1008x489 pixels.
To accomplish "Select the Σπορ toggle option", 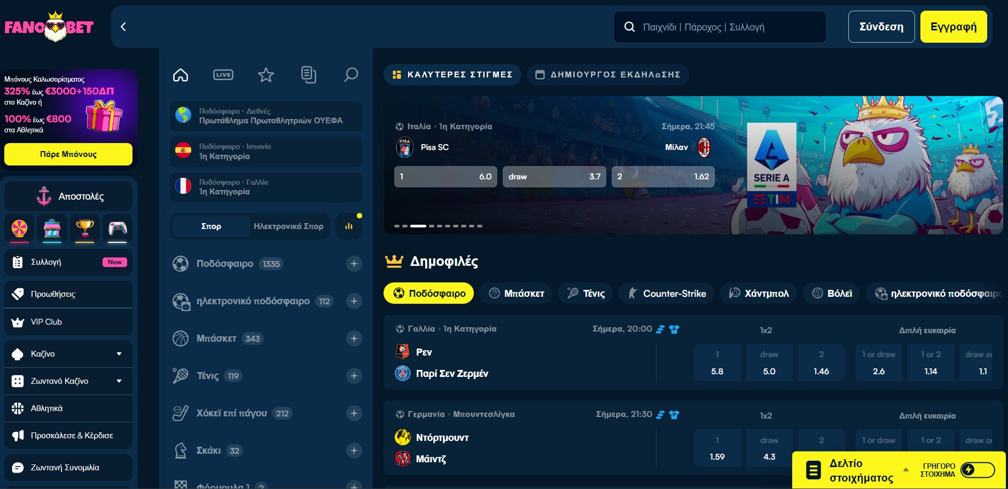I will tap(211, 226).
